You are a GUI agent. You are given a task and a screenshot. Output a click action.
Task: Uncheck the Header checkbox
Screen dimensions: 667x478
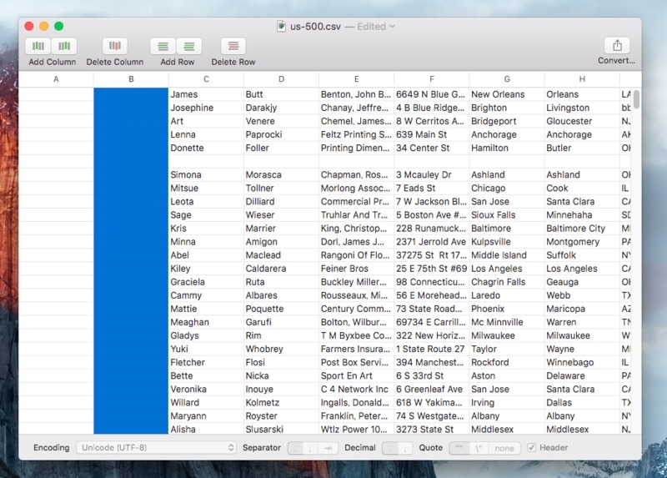tap(531, 448)
